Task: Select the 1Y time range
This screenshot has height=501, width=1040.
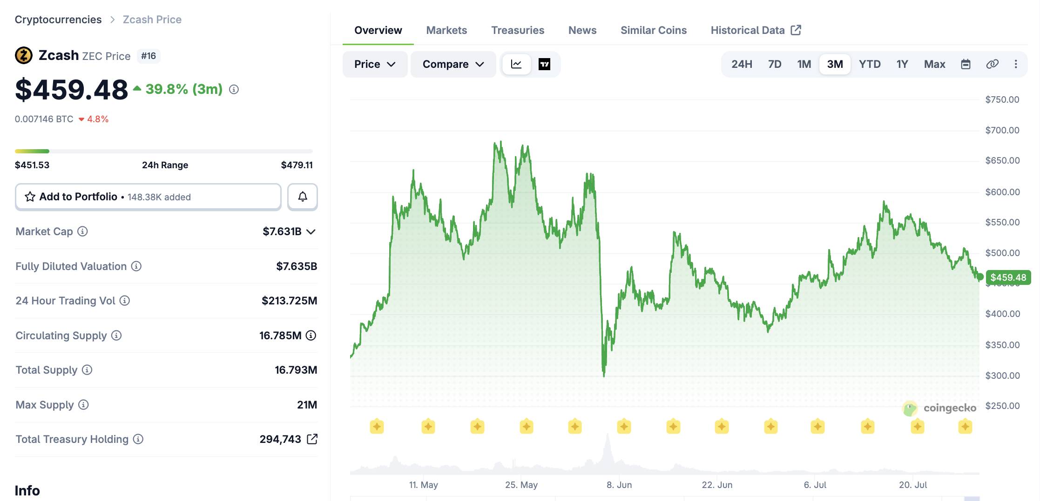Action: tap(902, 64)
